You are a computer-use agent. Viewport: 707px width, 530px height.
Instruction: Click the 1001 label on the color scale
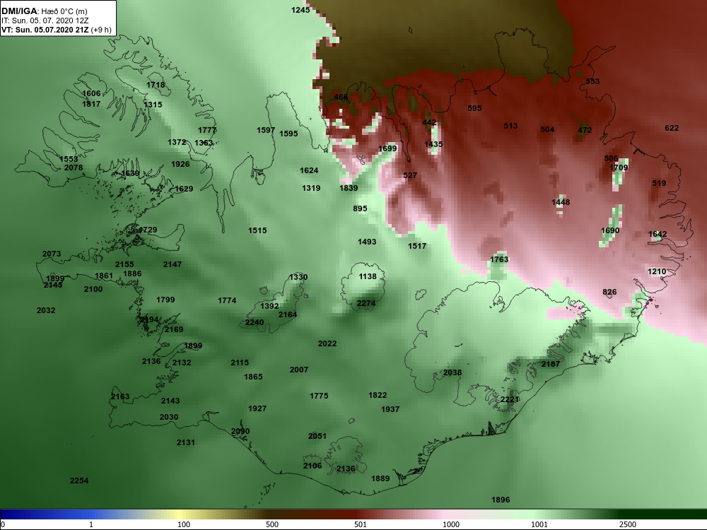pos(539,524)
